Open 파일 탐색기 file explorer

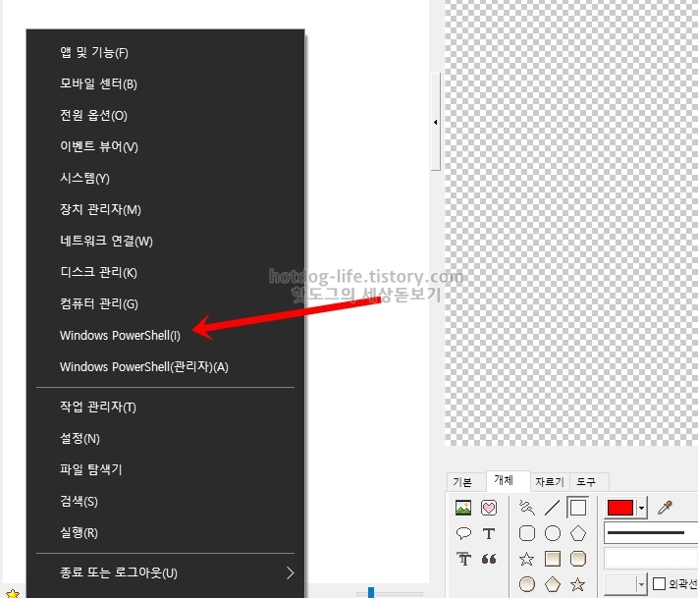166,469
